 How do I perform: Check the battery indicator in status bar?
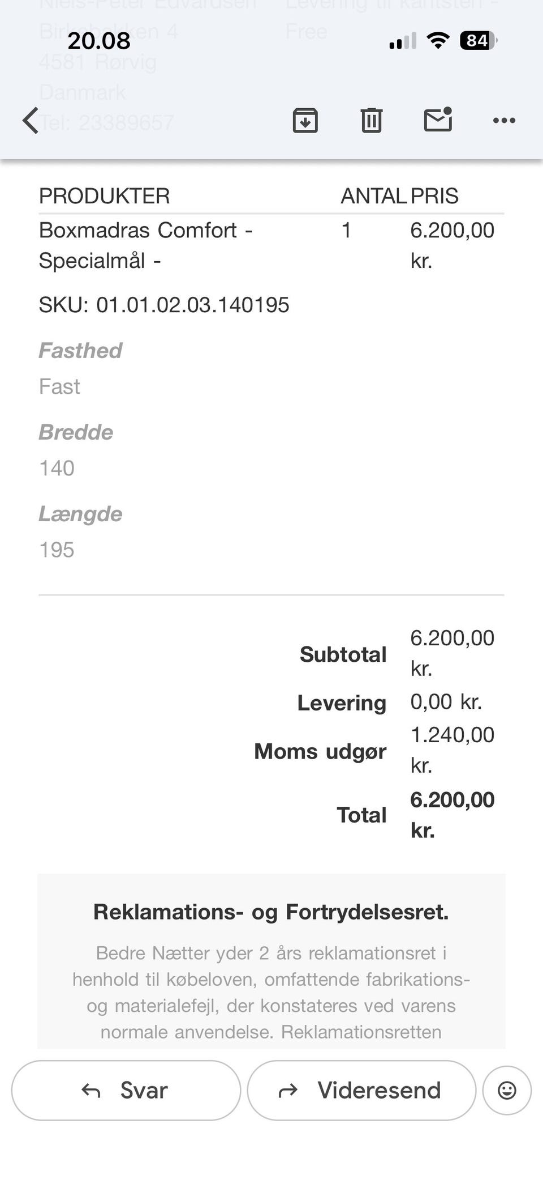[479, 41]
